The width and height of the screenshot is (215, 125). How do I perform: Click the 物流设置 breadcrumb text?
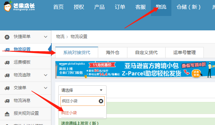[79, 37]
